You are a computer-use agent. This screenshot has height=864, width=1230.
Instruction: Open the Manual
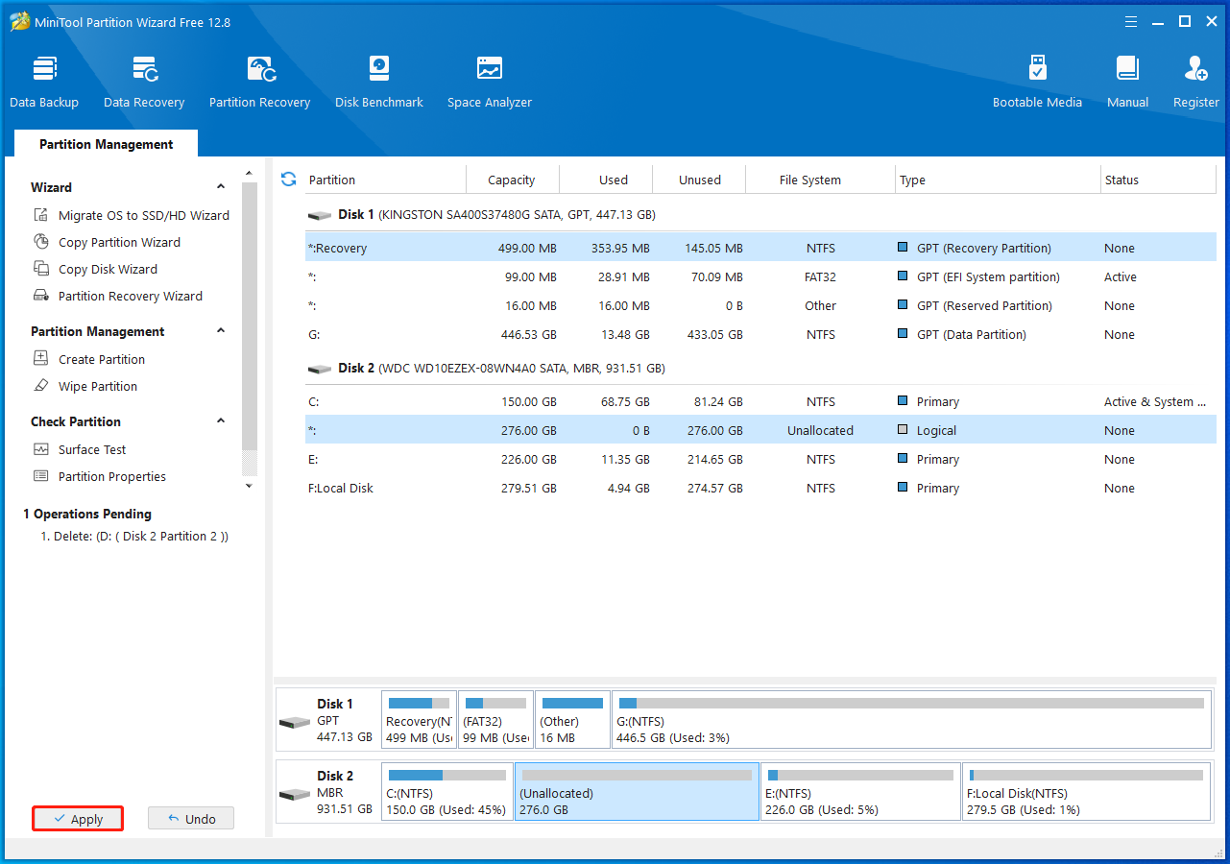tap(1127, 82)
